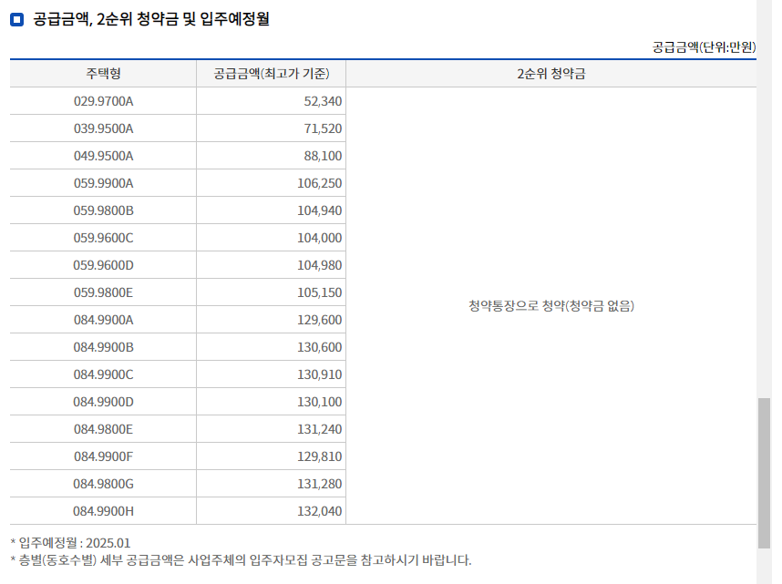Click the 청약통장으로 청약(청약금 없음) cell text
The image size is (782, 584).
(551, 306)
